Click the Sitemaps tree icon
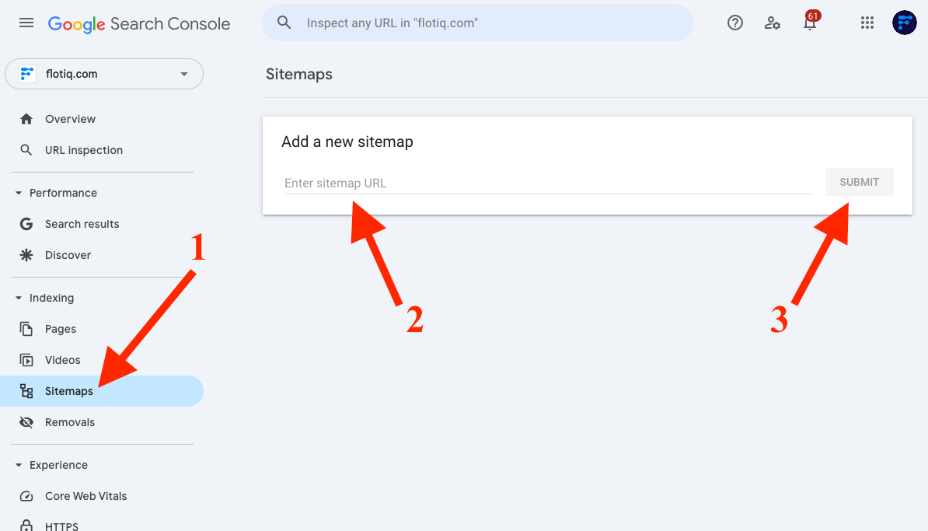This screenshot has width=928, height=531. point(26,391)
